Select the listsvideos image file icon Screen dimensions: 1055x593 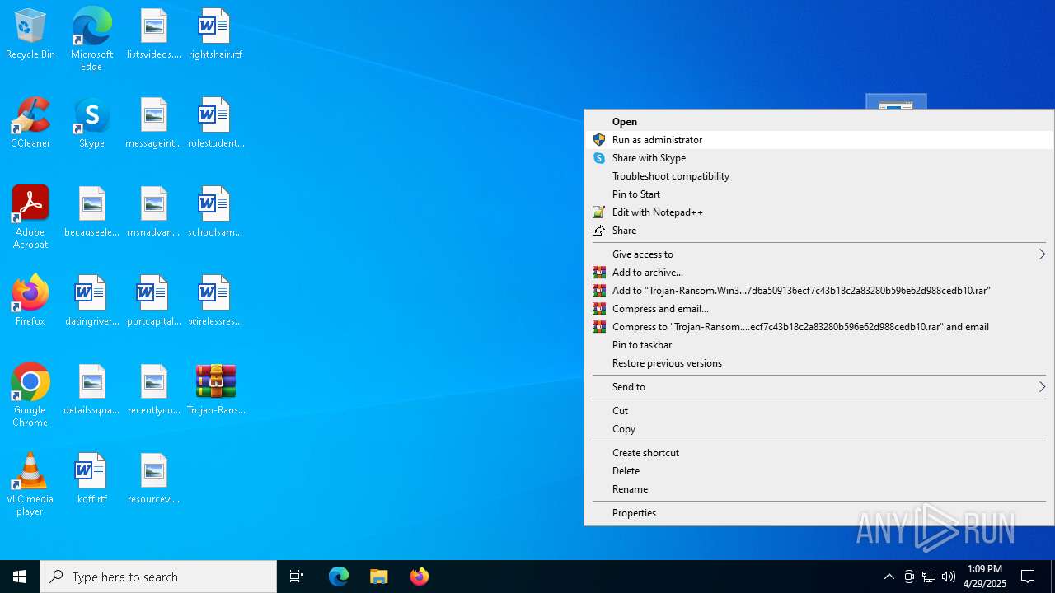point(154,35)
